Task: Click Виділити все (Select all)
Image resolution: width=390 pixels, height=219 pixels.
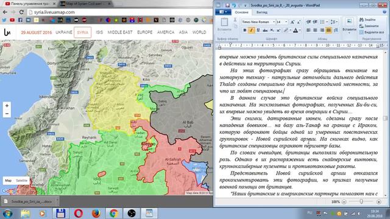Action: click(x=372, y=32)
